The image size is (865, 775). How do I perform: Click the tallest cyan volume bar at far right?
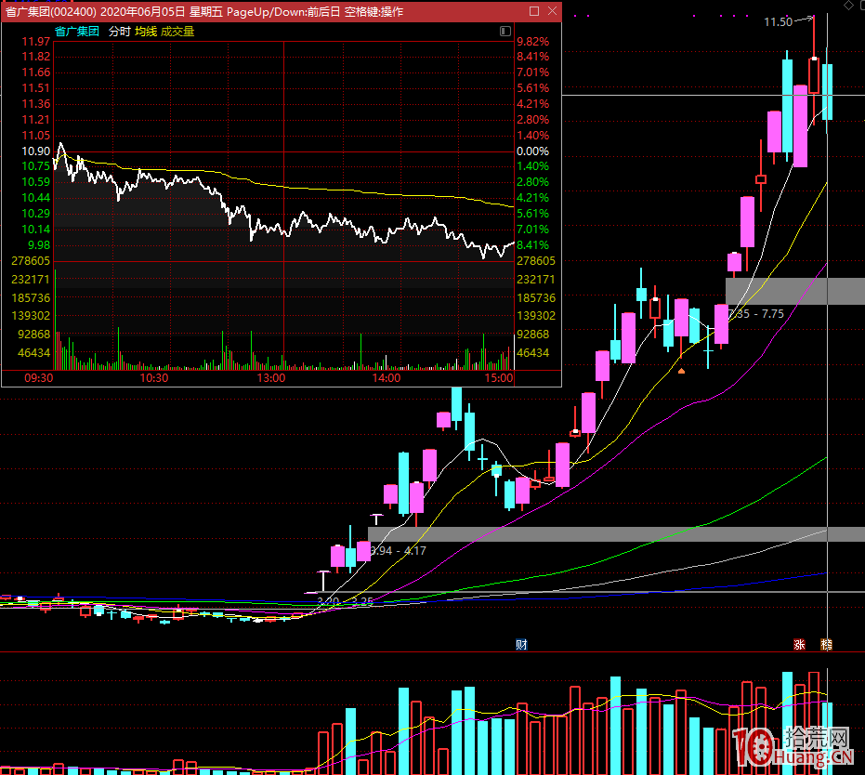[x=787, y=723]
